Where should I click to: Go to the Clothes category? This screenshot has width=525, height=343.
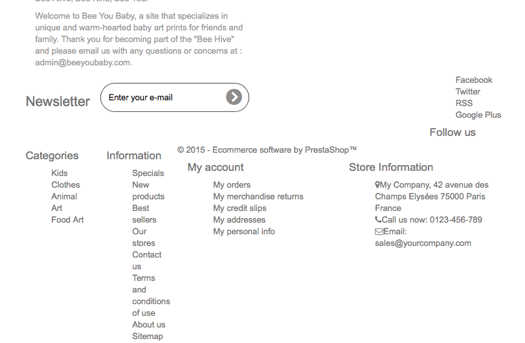click(65, 185)
